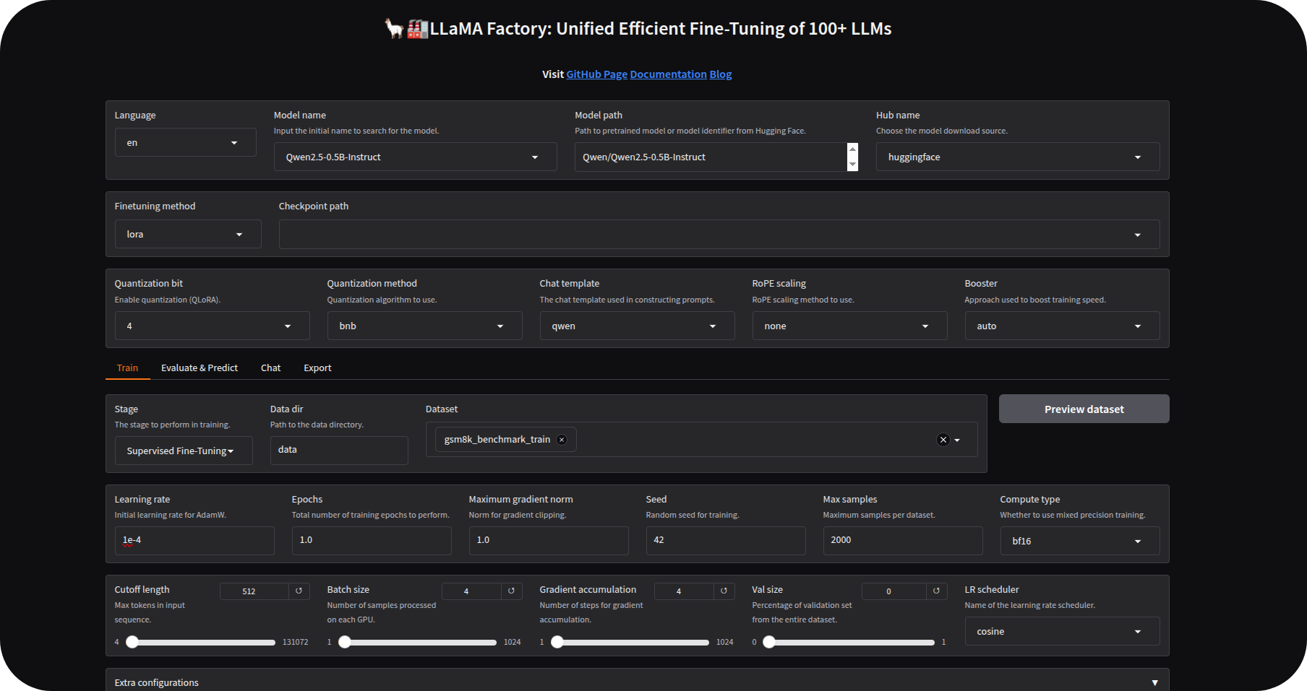
Task: Focus the Max samples field
Action: tap(903, 540)
